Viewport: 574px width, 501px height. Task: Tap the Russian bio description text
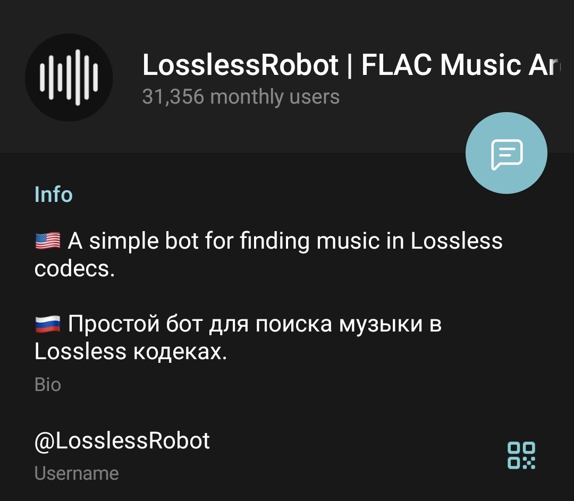point(238,337)
